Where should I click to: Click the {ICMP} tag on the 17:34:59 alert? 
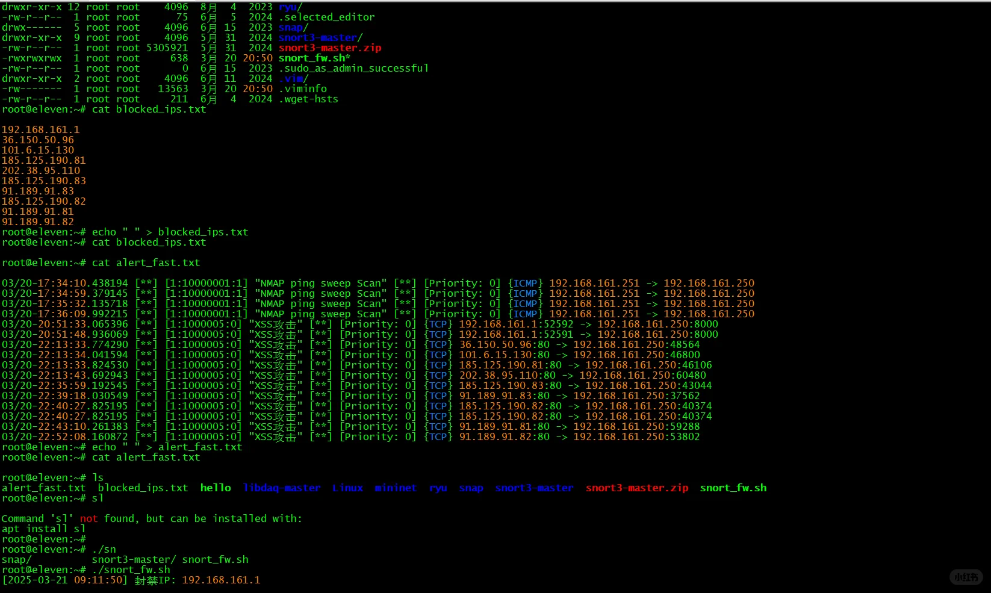point(525,293)
